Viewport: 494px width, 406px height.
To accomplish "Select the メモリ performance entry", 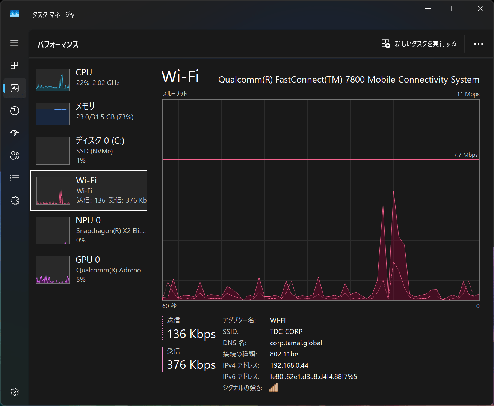I will click(x=89, y=114).
